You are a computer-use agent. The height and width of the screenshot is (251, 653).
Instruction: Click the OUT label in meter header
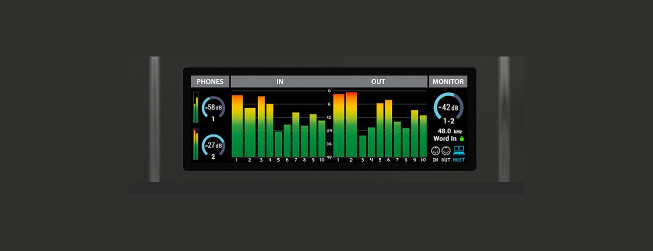coord(378,82)
